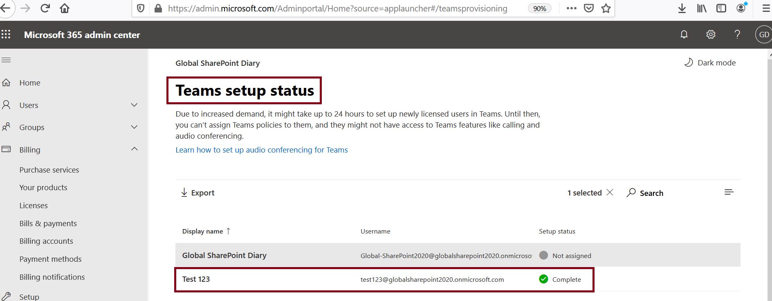Image resolution: width=772 pixels, height=301 pixels.
Task: Open Purchase services page
Action: pyautogui.click(x=49, y=170)
